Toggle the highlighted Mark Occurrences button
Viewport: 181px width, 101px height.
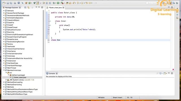pos(38,3)
